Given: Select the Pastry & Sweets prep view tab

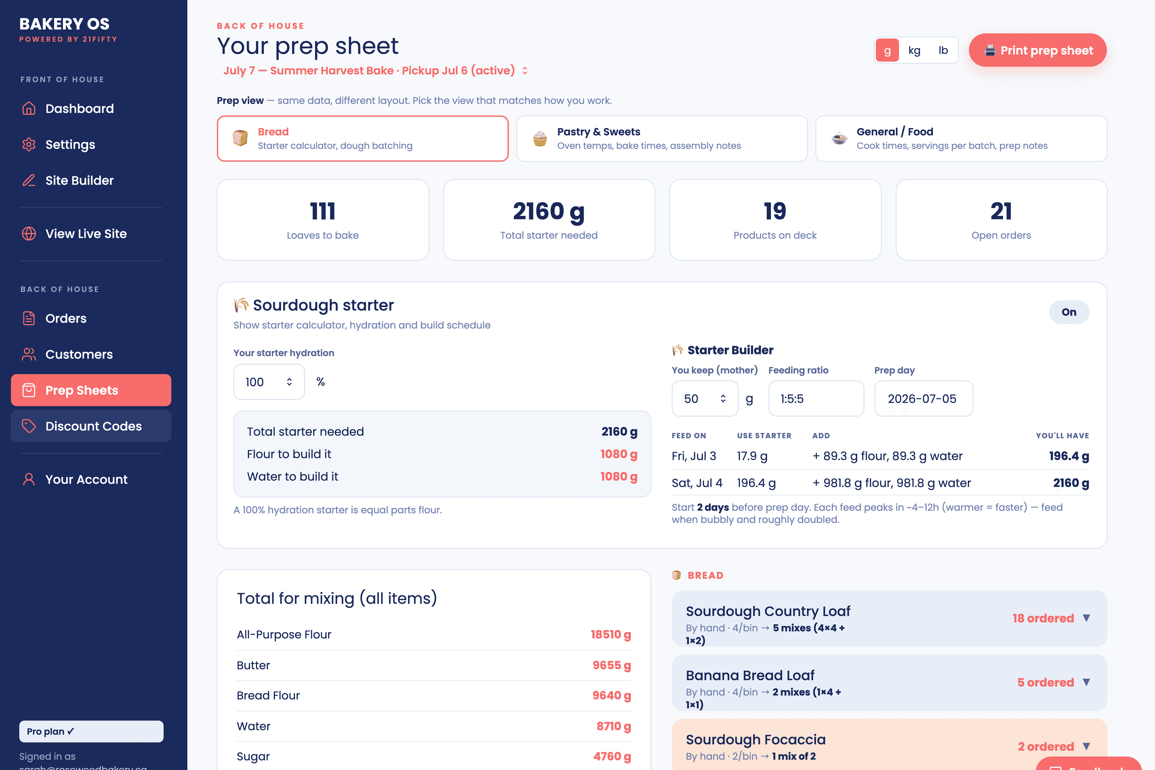Looking at the screenshot, I should (x=662, y=138).
